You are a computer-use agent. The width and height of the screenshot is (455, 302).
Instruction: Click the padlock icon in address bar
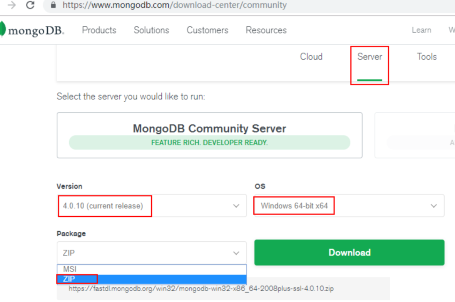(x=54, y=5)
